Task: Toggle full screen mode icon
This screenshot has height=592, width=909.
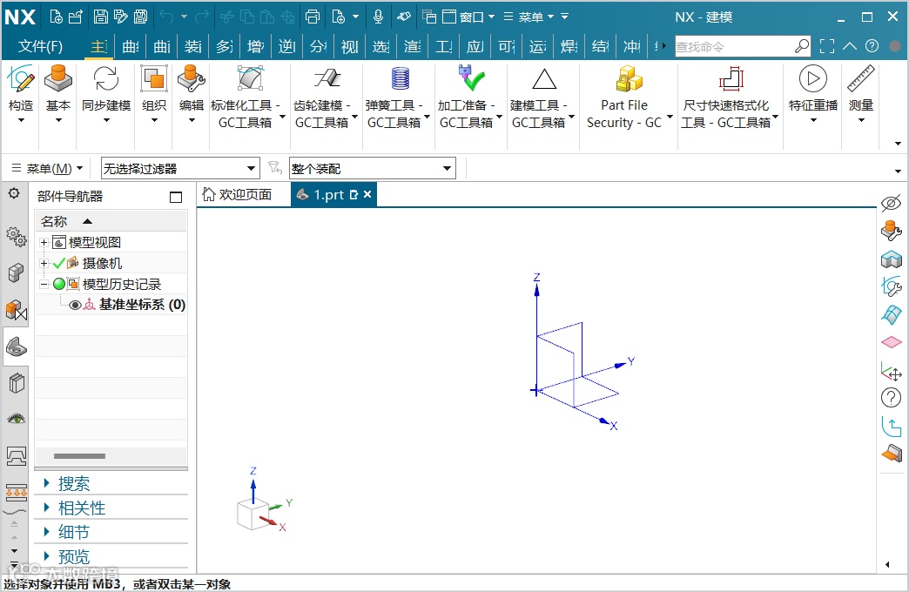Action: coord(827,46)
